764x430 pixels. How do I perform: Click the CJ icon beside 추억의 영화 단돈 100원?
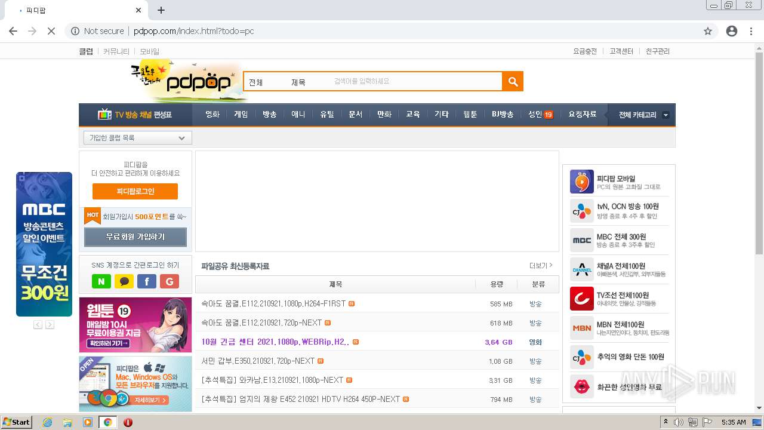[x=581, y=357]
